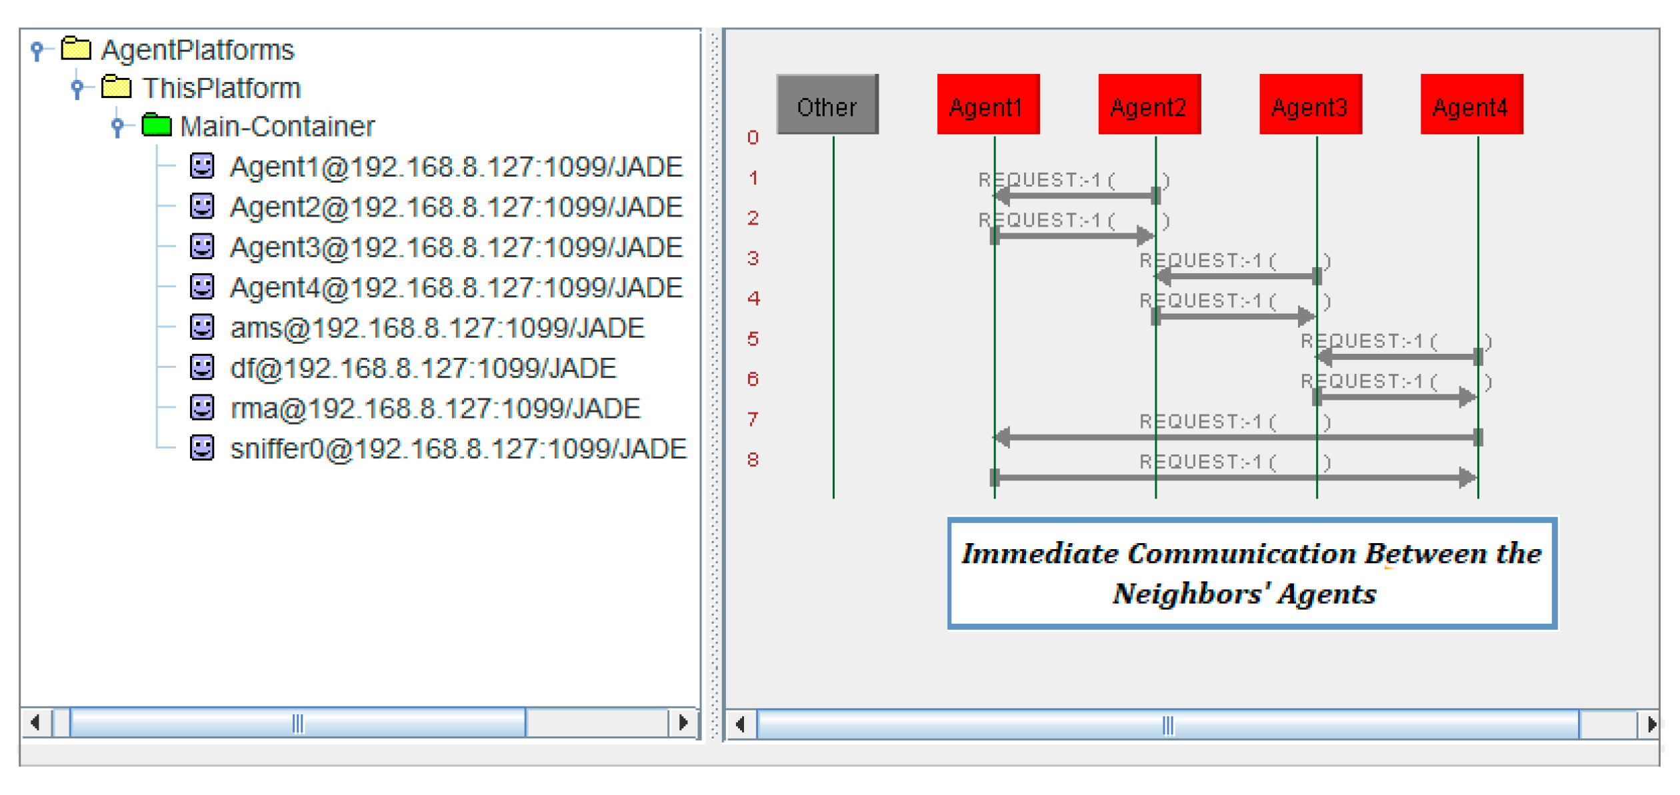Click the first REQUEST arrow from Agent2 to Agent1
This screenshot has width=1680, height=795.
coord(1075,196)
